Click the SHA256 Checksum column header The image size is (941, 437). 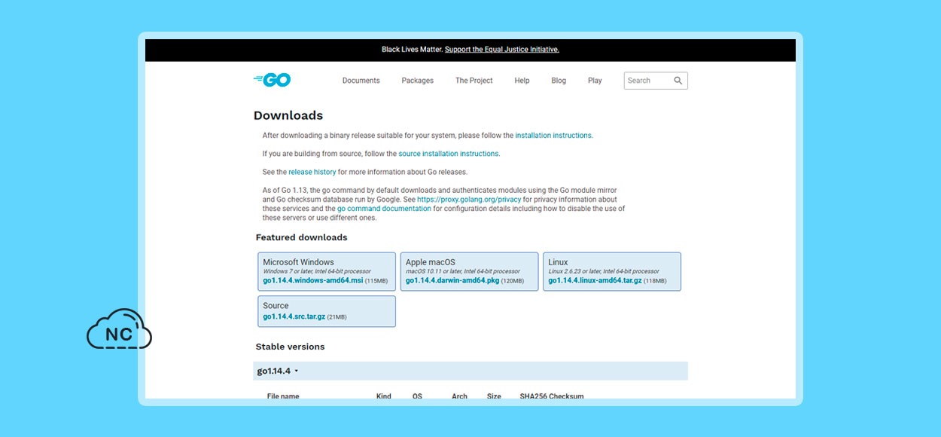(x=552, y=396)
